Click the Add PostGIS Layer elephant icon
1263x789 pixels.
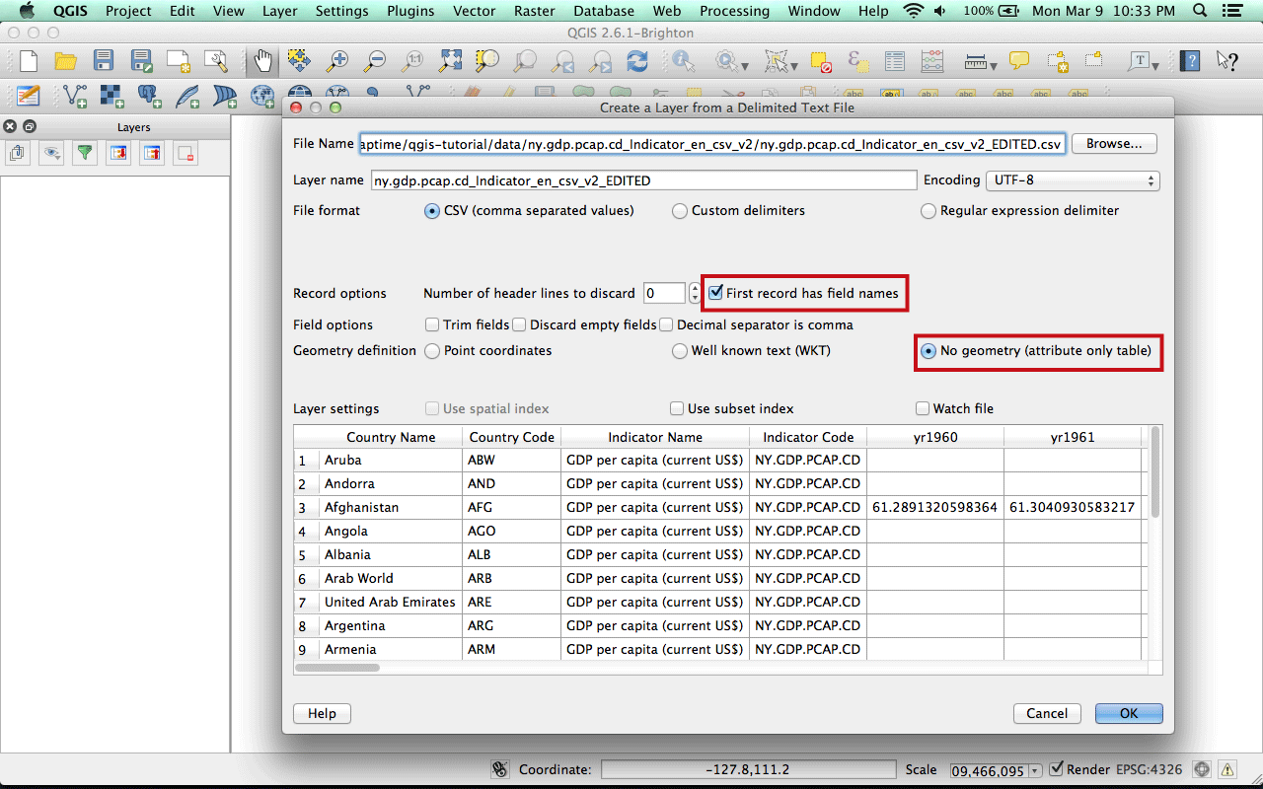150,96
